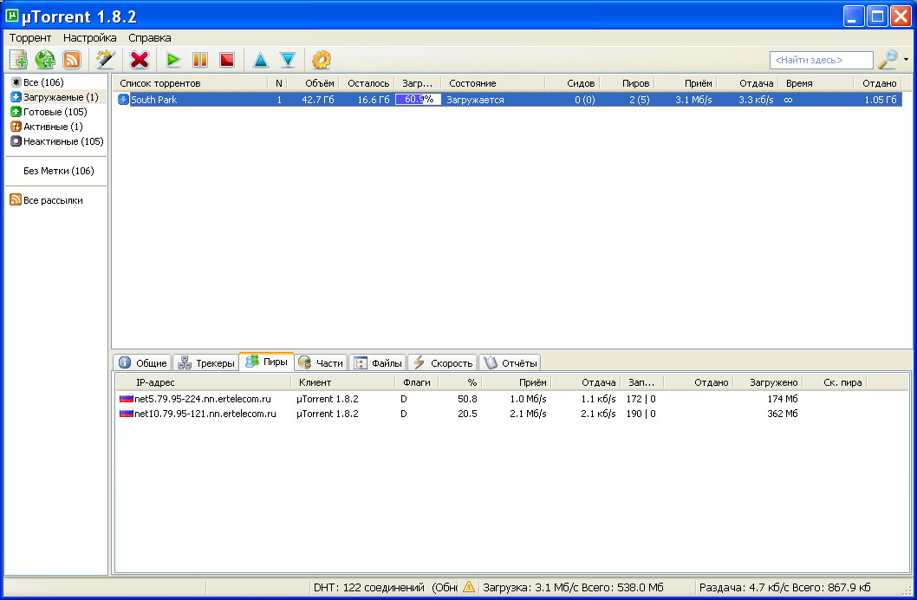This screenshot has height=600, width=917.
Task: Click the Create New Torrent wand icon
Action: pyautogui.click(x=105, y=60)
